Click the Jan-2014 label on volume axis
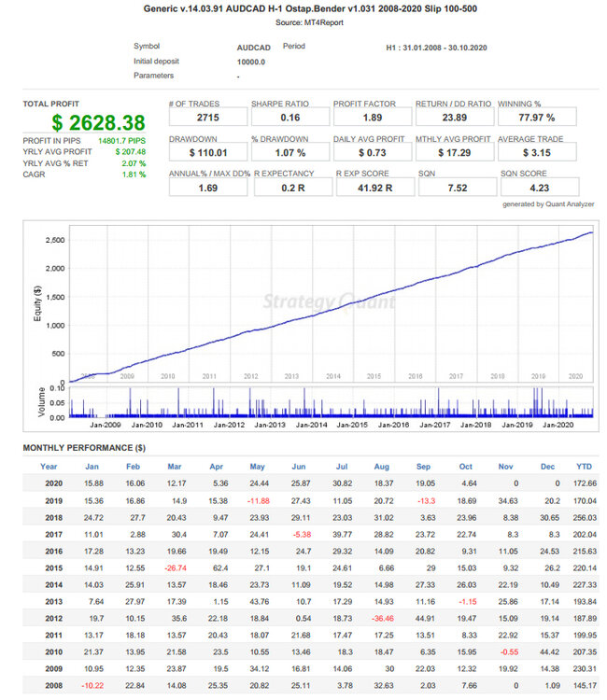The height and width of the screenshot is (700, 607). pos(311,425)
